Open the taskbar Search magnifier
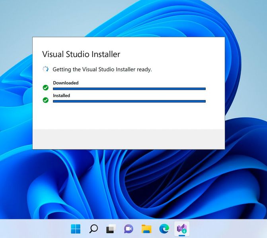This screenshot has height=238, width=267. [x=94, y=229]
